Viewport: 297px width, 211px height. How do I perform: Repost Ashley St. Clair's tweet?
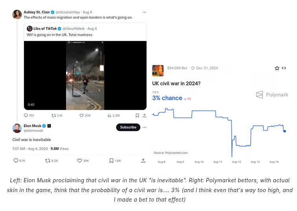pos(54,116)
